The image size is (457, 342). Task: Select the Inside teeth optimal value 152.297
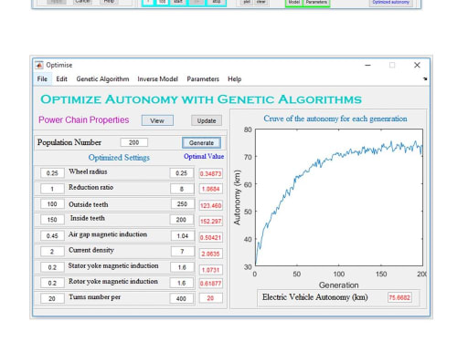coord(210,221)
